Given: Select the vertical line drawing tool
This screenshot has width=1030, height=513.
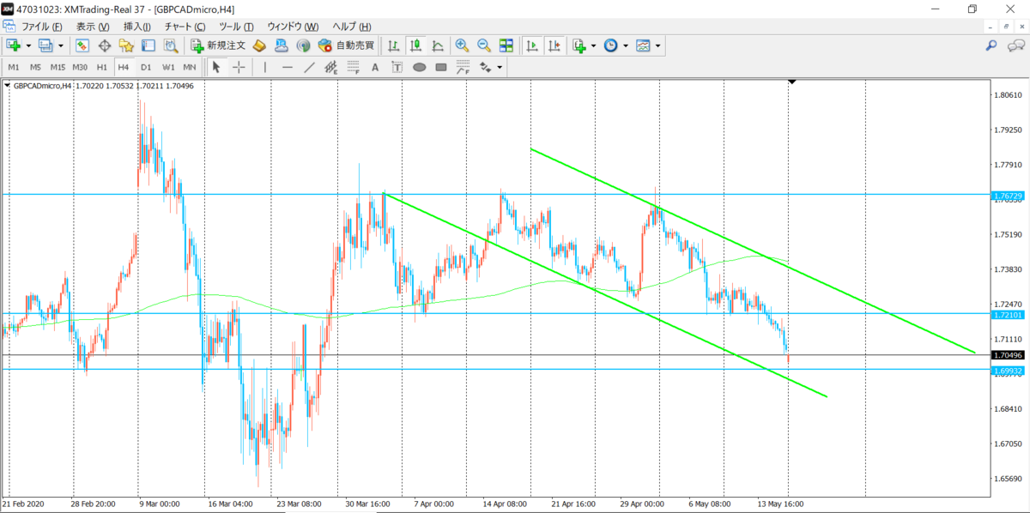Looking at the screenshot, I should pyautogui.click(x=265, y=67).
